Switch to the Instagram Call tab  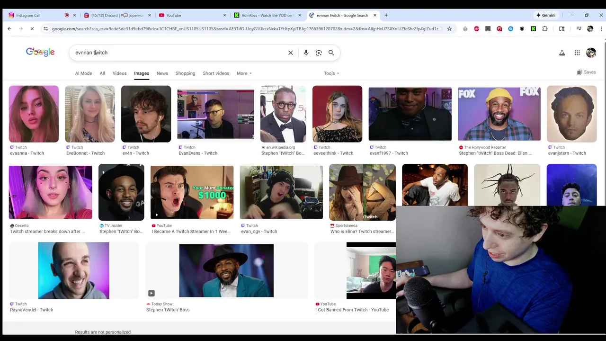[40, 15]
